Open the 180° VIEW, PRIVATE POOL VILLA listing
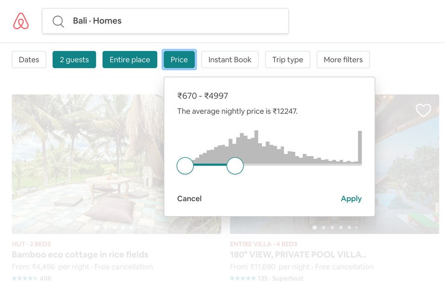Viewport: 445px width, 287px height. pyautogui.click(x=298, y=255)
